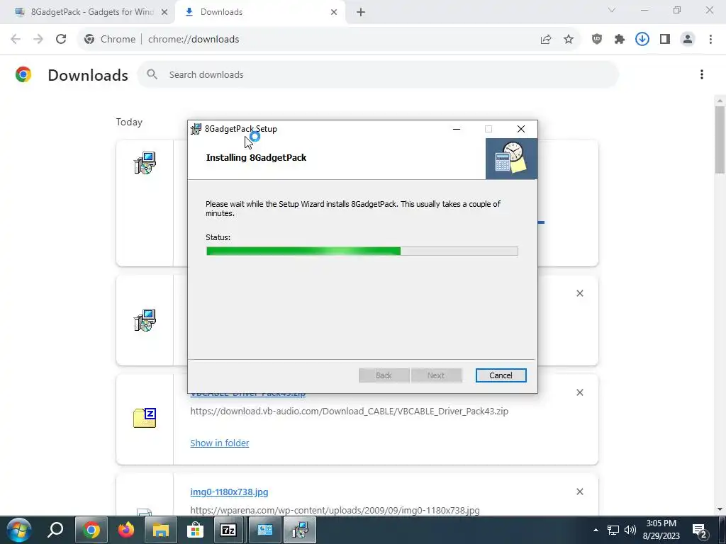This screenshot has height=544, width=726.
Task: Open File Explorer from taskbar
Action: click(161, 530)
